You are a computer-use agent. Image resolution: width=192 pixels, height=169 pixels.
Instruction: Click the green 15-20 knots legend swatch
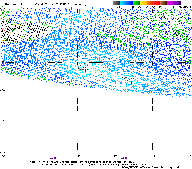coord(136,3)
